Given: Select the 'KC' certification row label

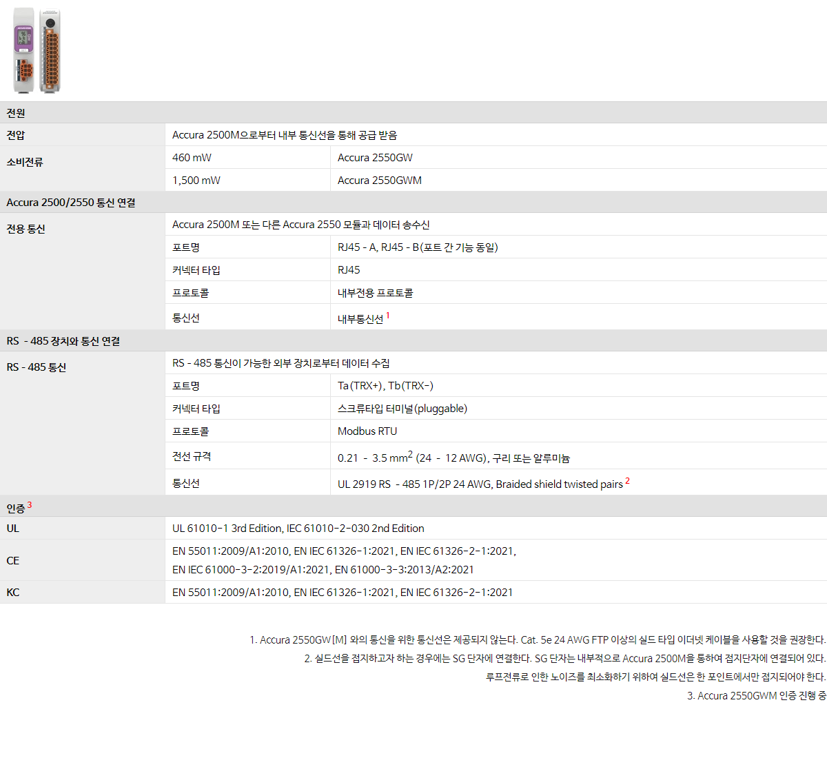Looking at the screenshot, I should [13, 593].
